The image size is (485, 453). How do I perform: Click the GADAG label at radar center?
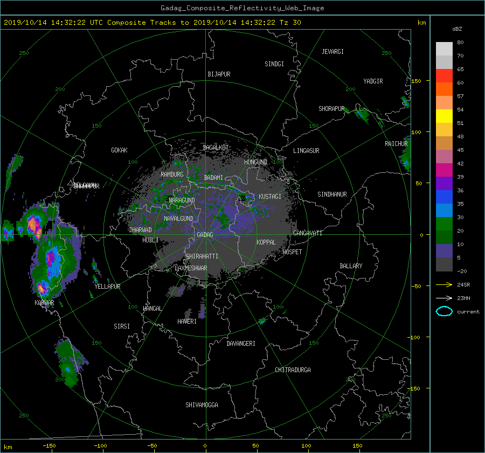pyautogui.click(x=205, y=235)
